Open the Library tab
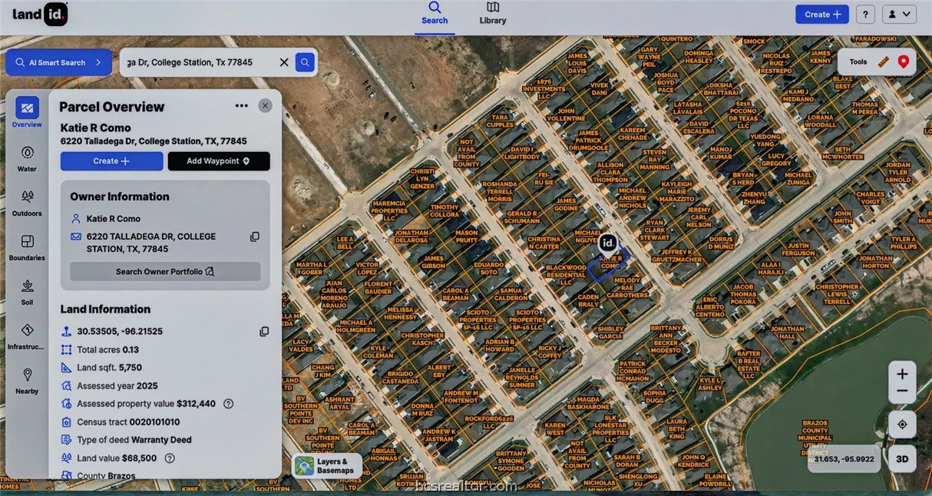The image size is (932, 496). tap(493, 14)
